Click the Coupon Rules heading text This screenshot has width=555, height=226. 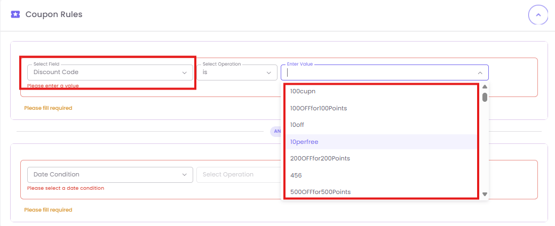click(54, 14)
